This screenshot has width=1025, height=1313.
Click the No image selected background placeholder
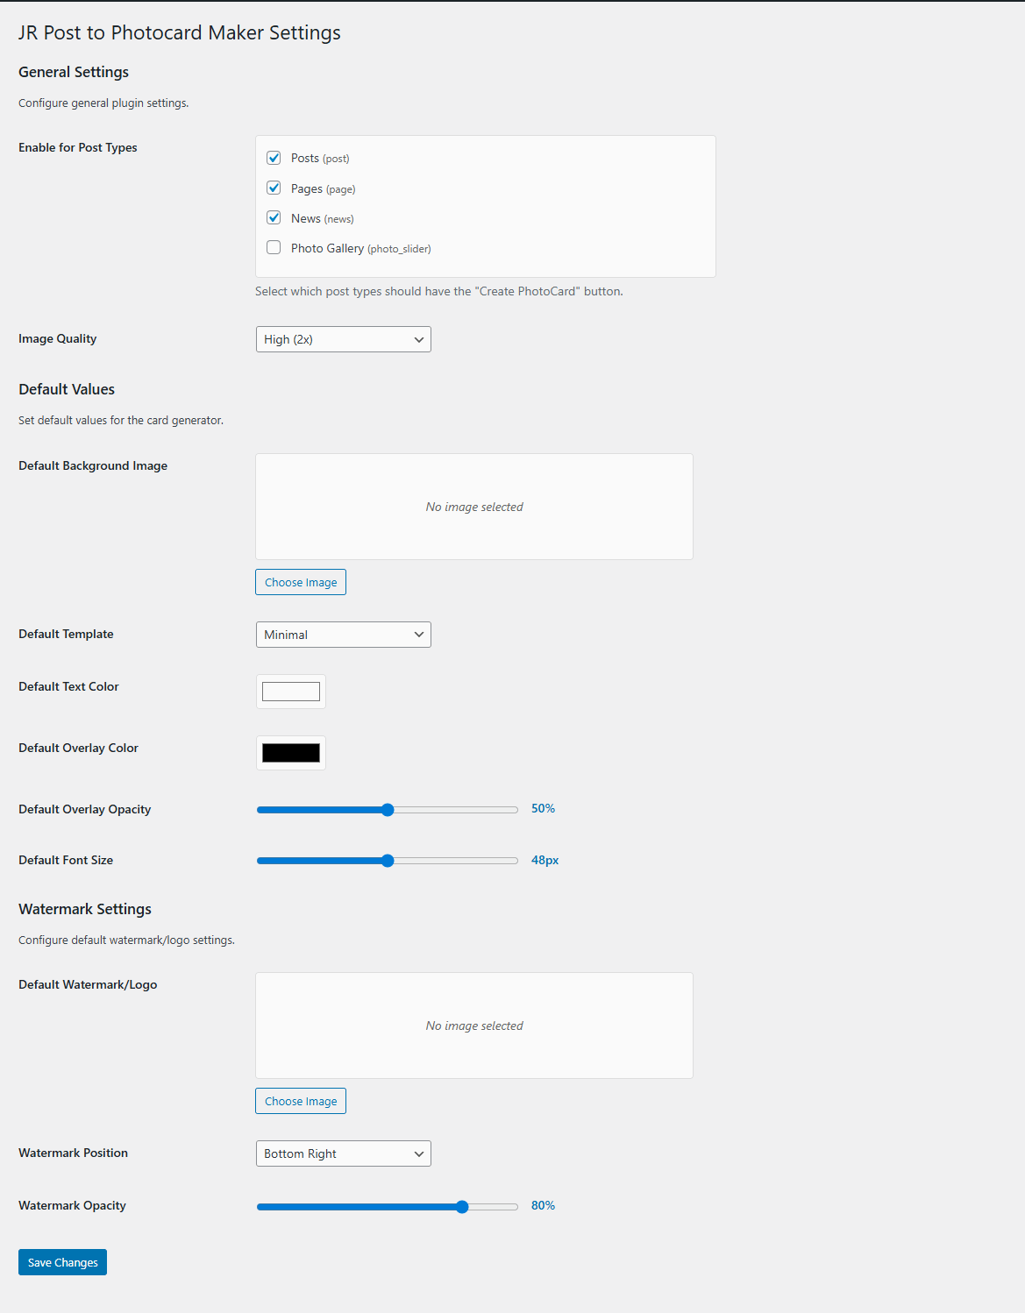(473, 507)
